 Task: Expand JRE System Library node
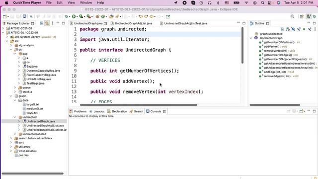pyautogui.click(x=7, y=37)
